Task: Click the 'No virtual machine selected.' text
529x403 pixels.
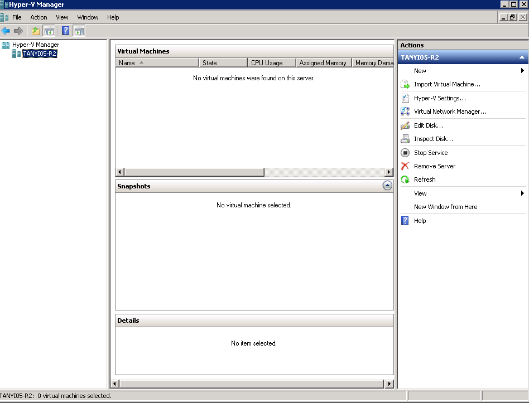Action: 254,205
